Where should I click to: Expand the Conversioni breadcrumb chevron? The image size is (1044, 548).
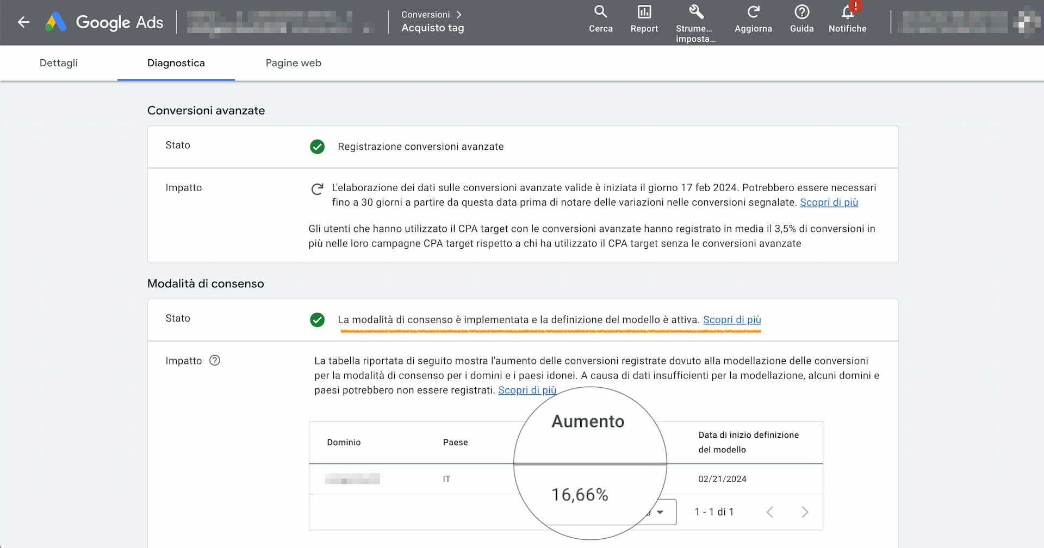(459, 15)
